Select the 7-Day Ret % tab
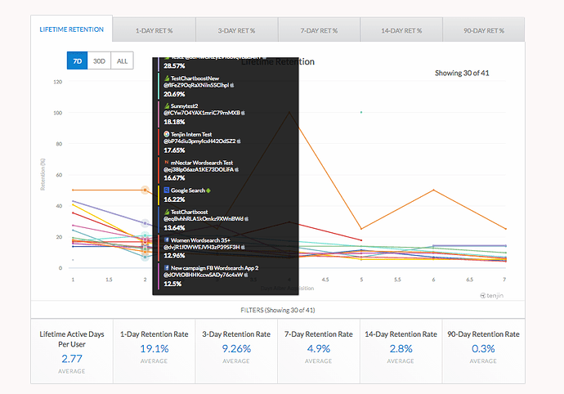The image size is (564, 394). [x=319, y=30]
